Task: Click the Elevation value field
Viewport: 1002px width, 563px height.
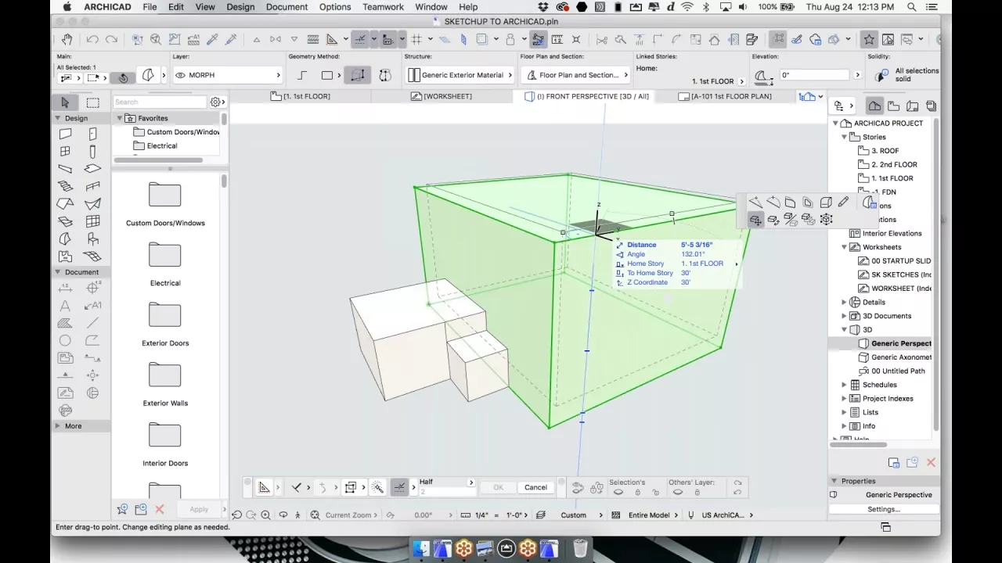Action: pos(815,75)
